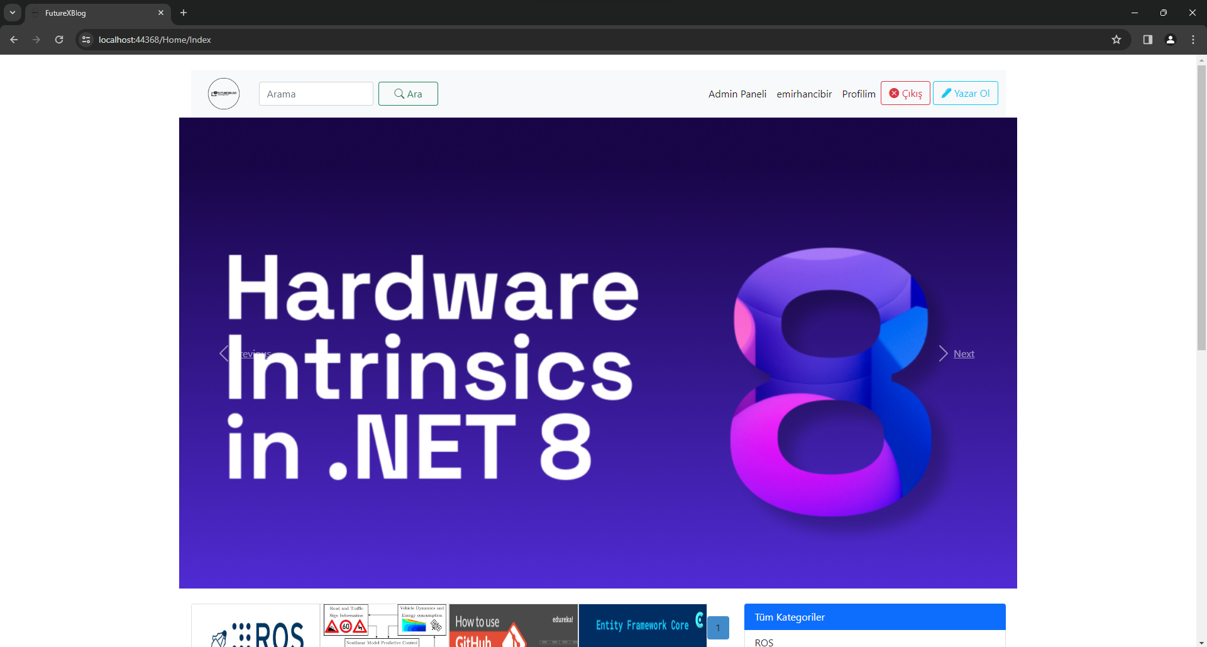Open the Chrome profile icon
The image size is (1207, 647).
[x=1171, y=40]
